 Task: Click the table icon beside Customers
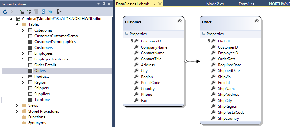click(x=30, y=48)
